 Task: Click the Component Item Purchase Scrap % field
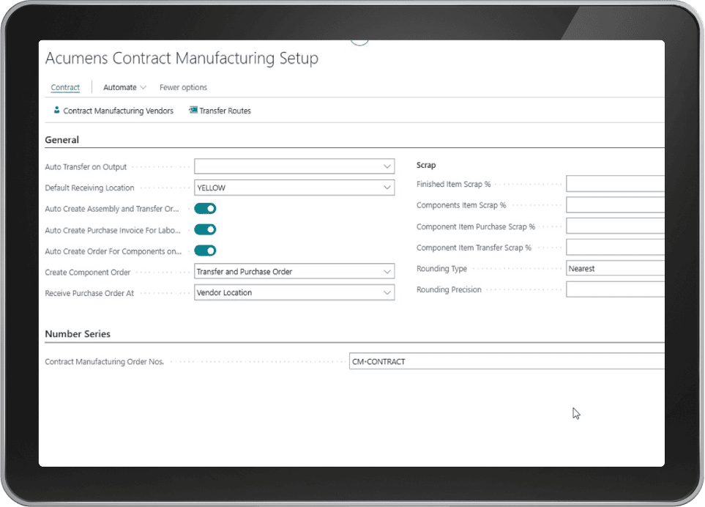(615, 226)
